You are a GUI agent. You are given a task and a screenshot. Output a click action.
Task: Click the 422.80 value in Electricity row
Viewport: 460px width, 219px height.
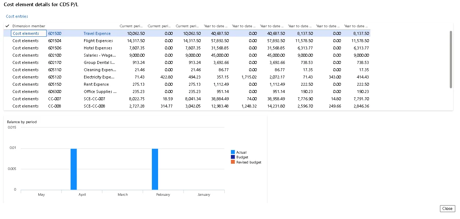[166, 77]
